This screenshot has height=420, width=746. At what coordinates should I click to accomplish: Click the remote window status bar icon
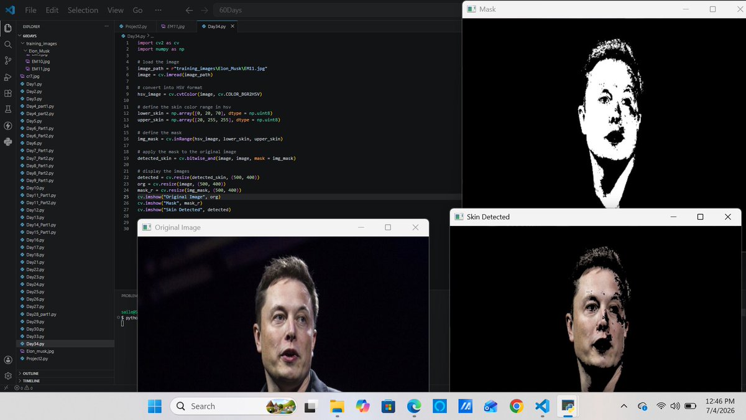coord(6,387)
